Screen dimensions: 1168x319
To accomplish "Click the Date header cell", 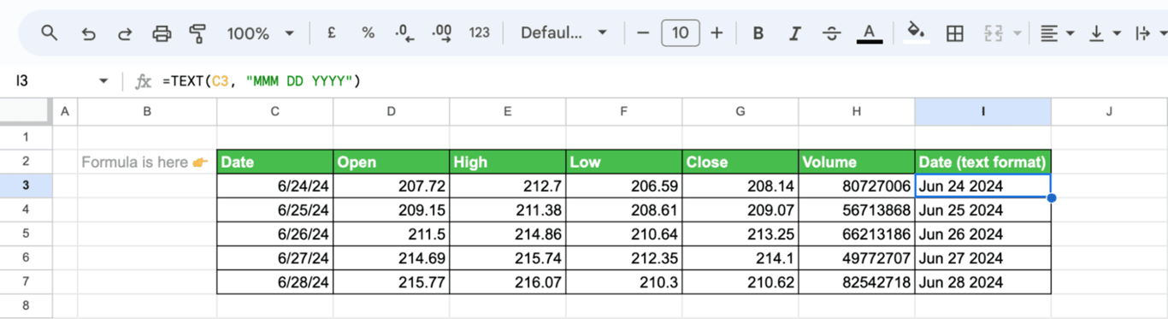I will tap(275, 162).
